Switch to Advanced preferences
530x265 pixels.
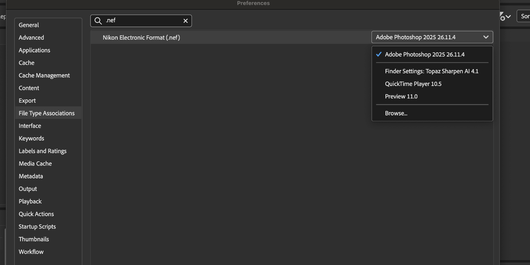click(31, 38)
